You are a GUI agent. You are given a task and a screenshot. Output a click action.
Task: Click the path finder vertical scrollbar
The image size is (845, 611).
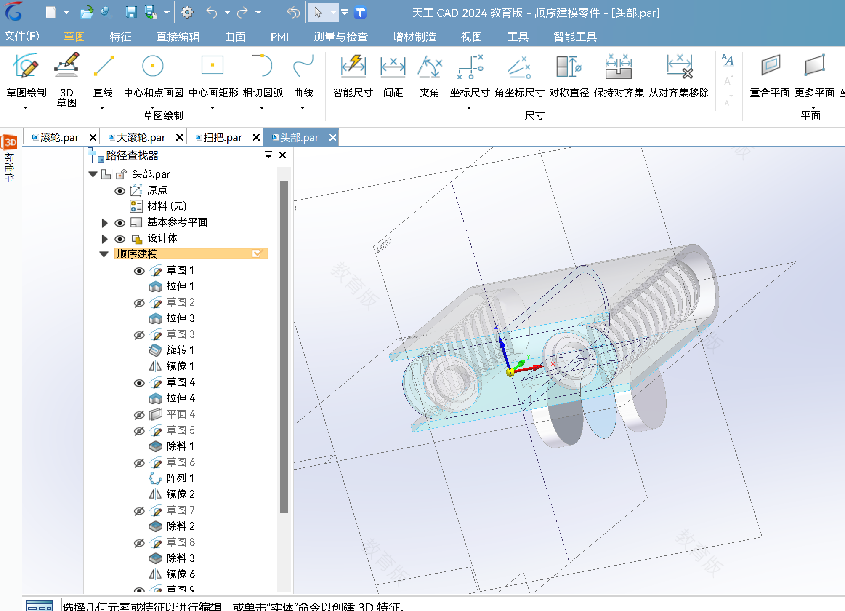coord(284,347)
